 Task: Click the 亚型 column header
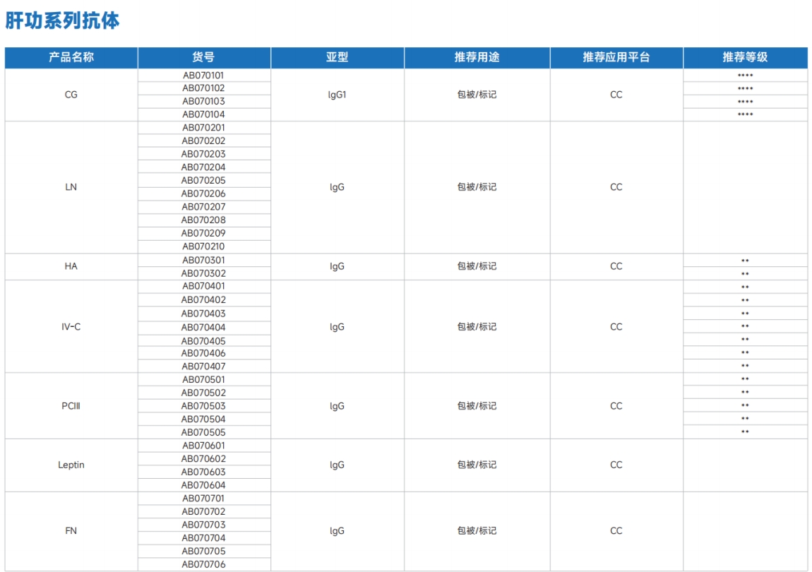coord(337,57)
